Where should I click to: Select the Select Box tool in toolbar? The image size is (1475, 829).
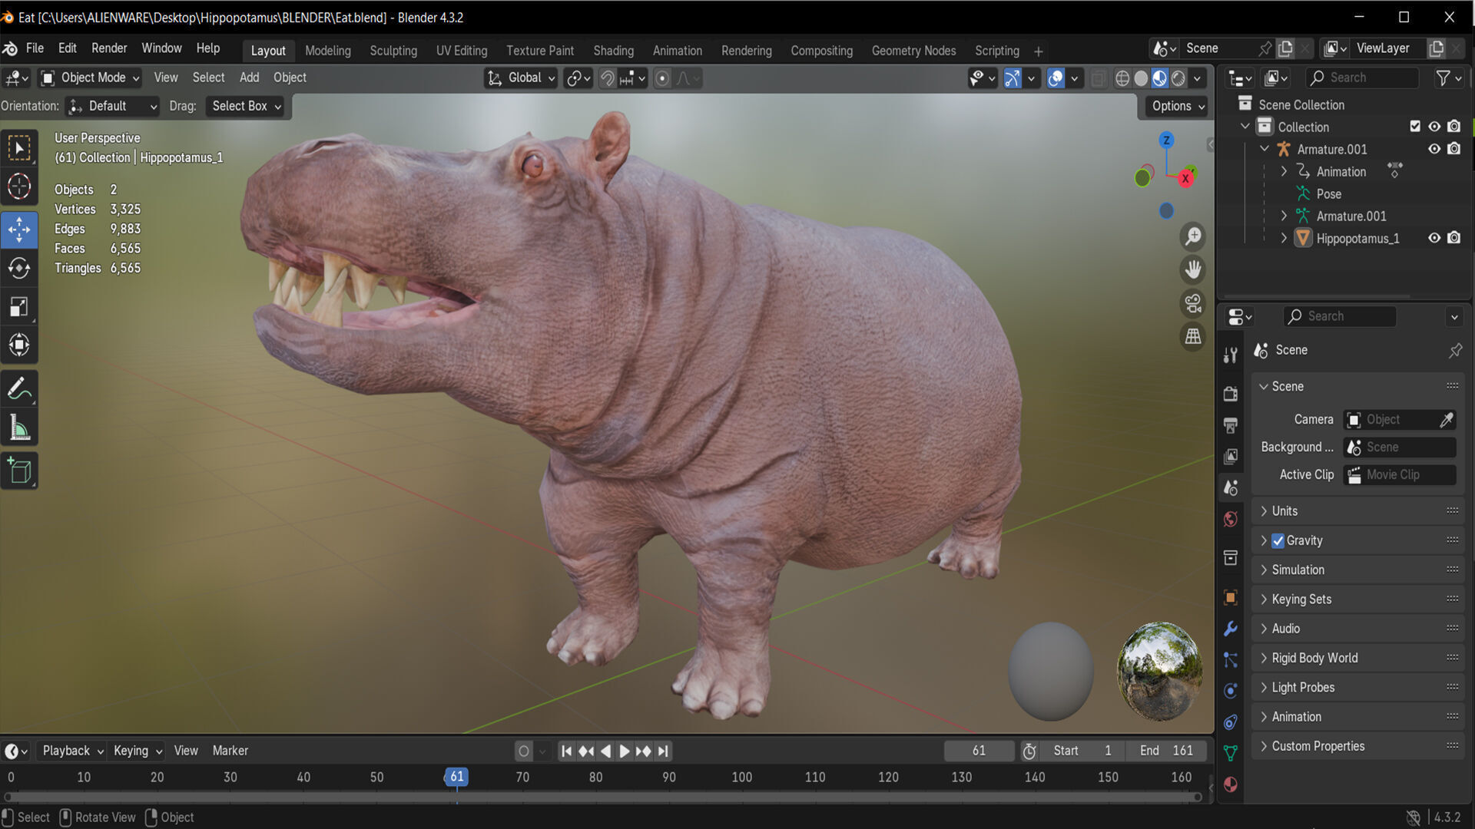click(19, 147)
